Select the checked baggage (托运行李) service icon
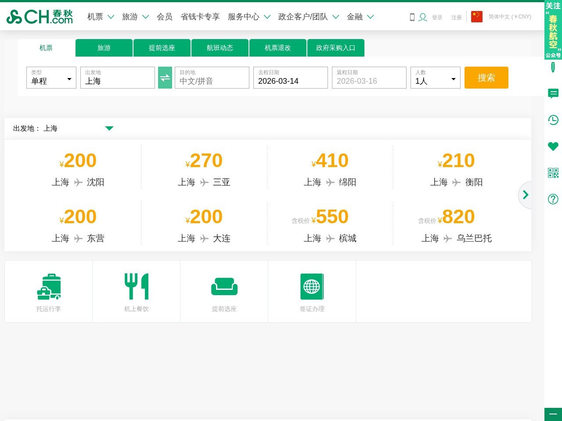Viewport: 562px width, 421px height. 48,286
